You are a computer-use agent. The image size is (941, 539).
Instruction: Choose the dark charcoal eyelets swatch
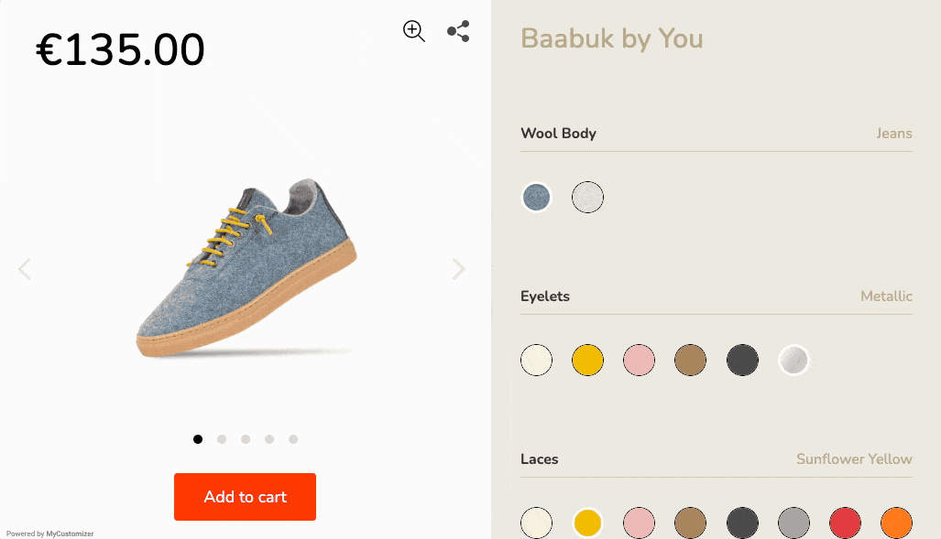pyautogui.click(x=742, y=360)
